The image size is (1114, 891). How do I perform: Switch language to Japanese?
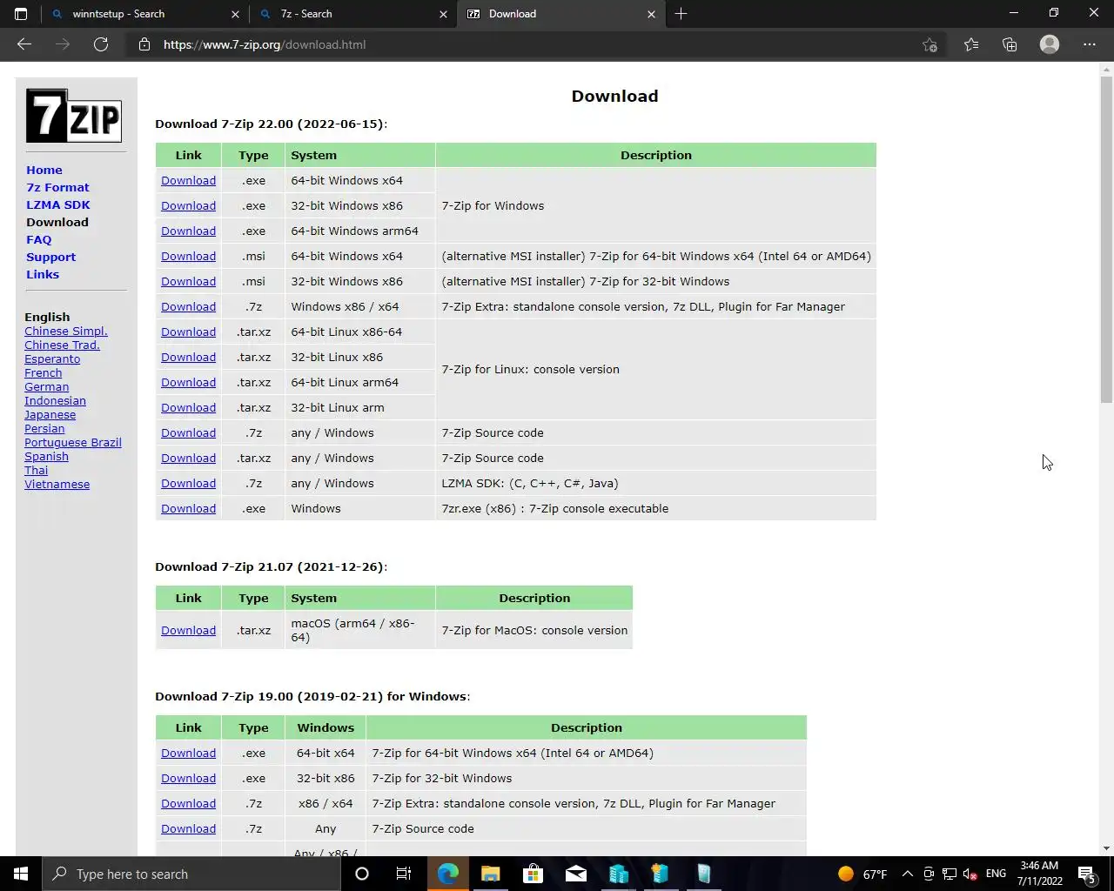[x=50, y=414]
